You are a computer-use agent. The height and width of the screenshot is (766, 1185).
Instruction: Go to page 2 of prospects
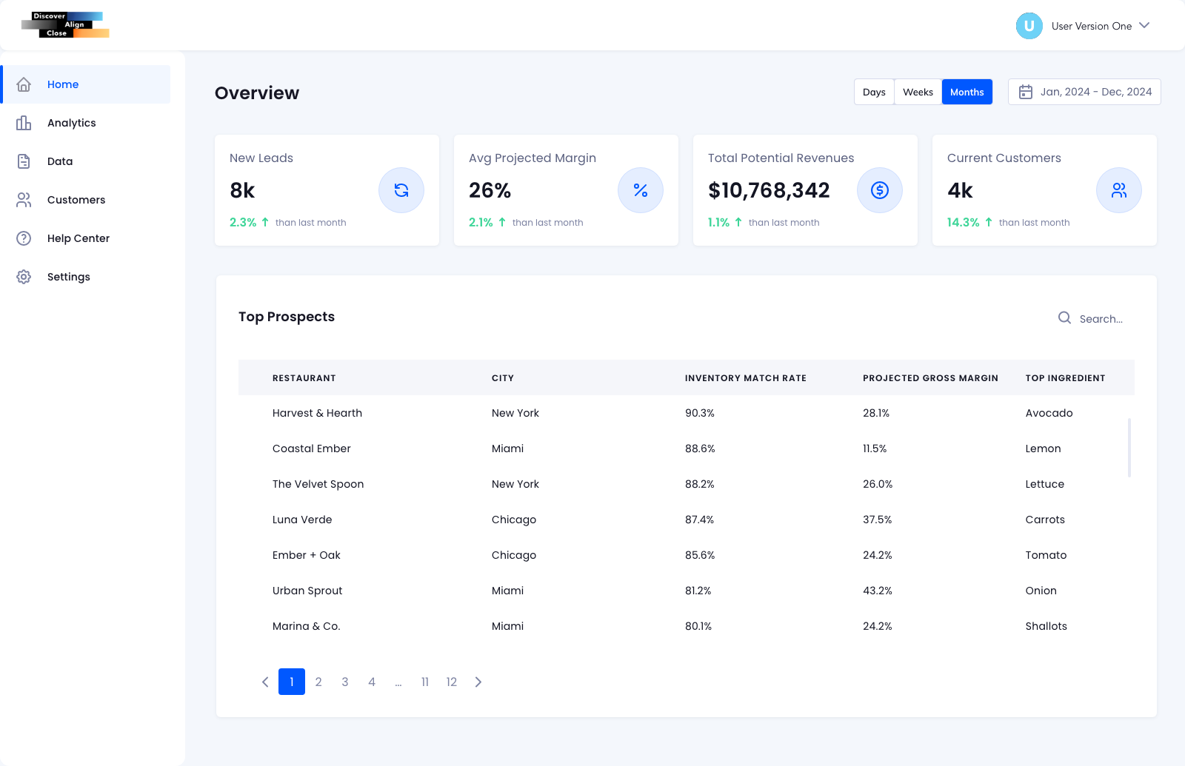tap(318, 682)
